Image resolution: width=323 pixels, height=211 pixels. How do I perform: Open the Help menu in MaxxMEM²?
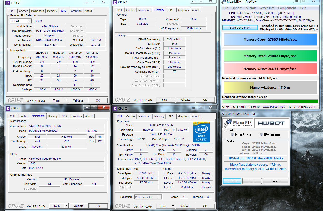[x=303, y=8]
